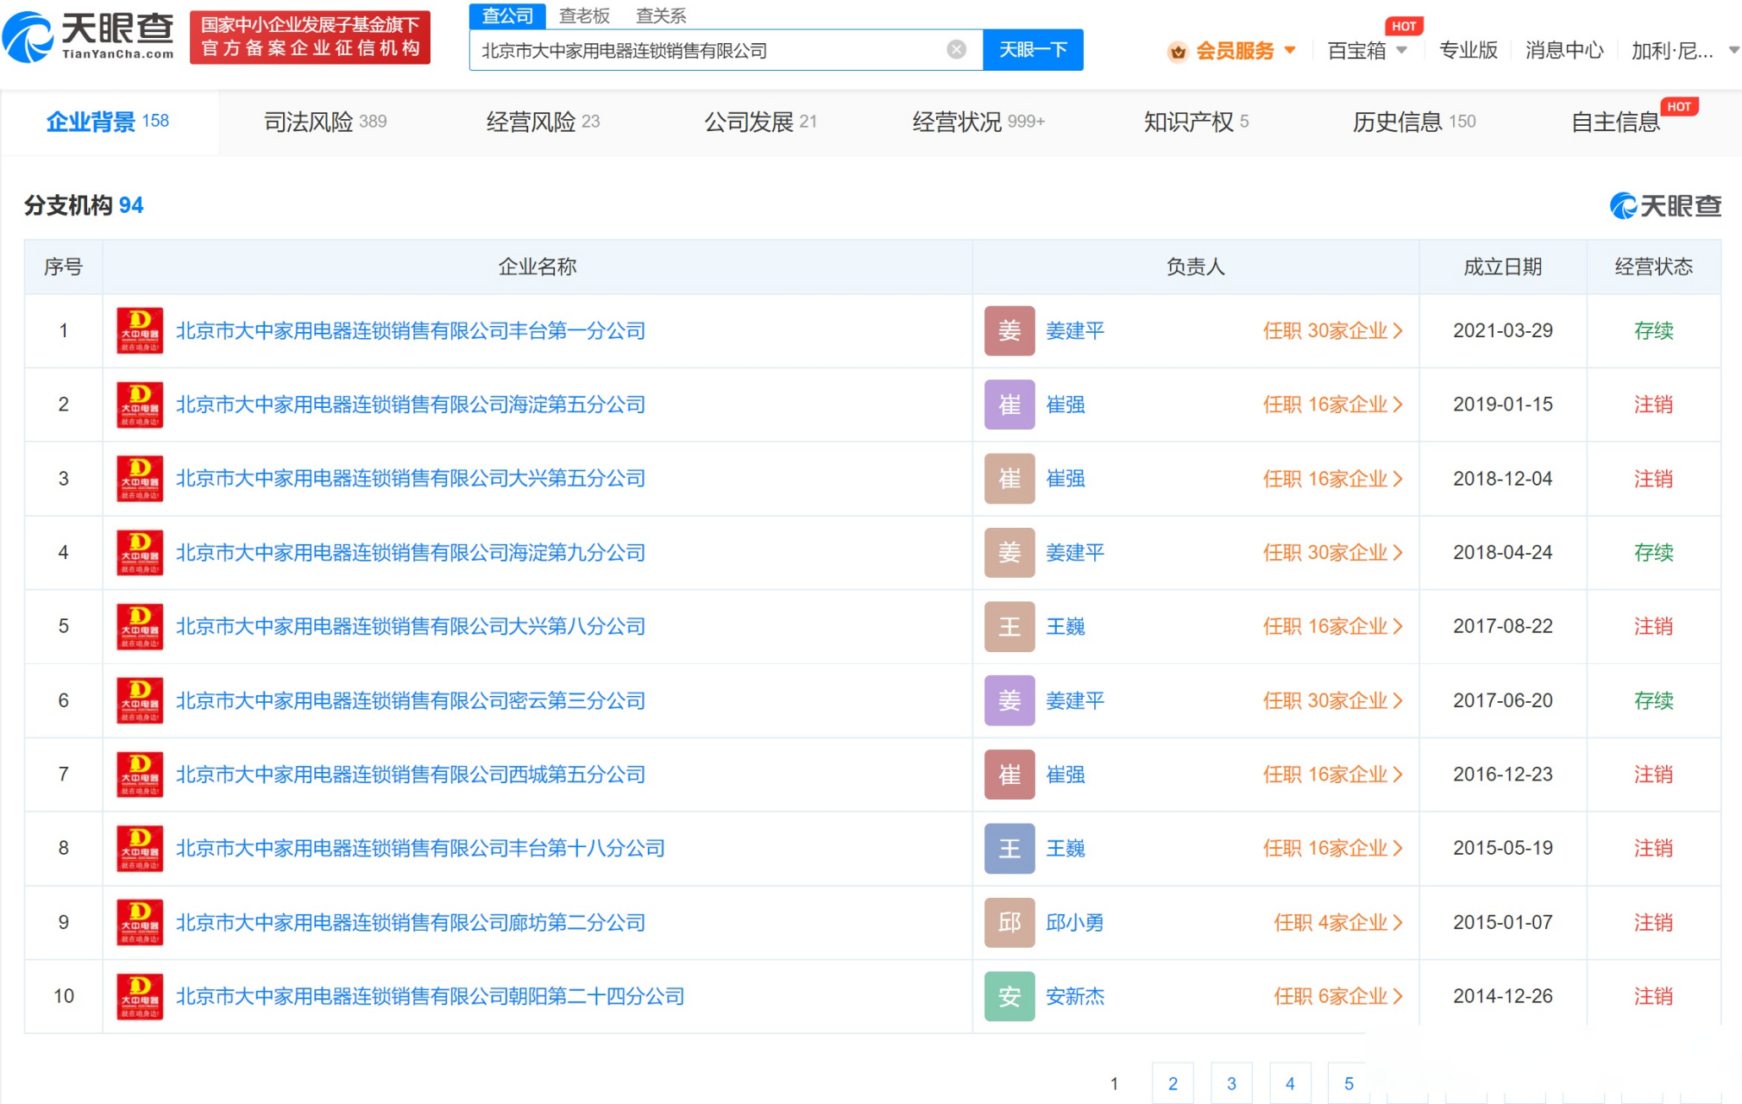Click 王 avatar in row 5
Screen dimensions: 1742x1104
(1009, 627)
